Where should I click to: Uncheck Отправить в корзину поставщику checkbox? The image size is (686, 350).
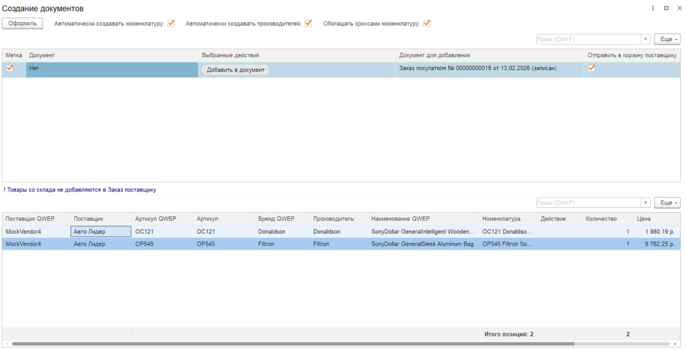coord(591,68)
